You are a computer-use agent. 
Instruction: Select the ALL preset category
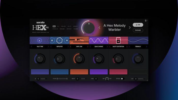[54, 26]
